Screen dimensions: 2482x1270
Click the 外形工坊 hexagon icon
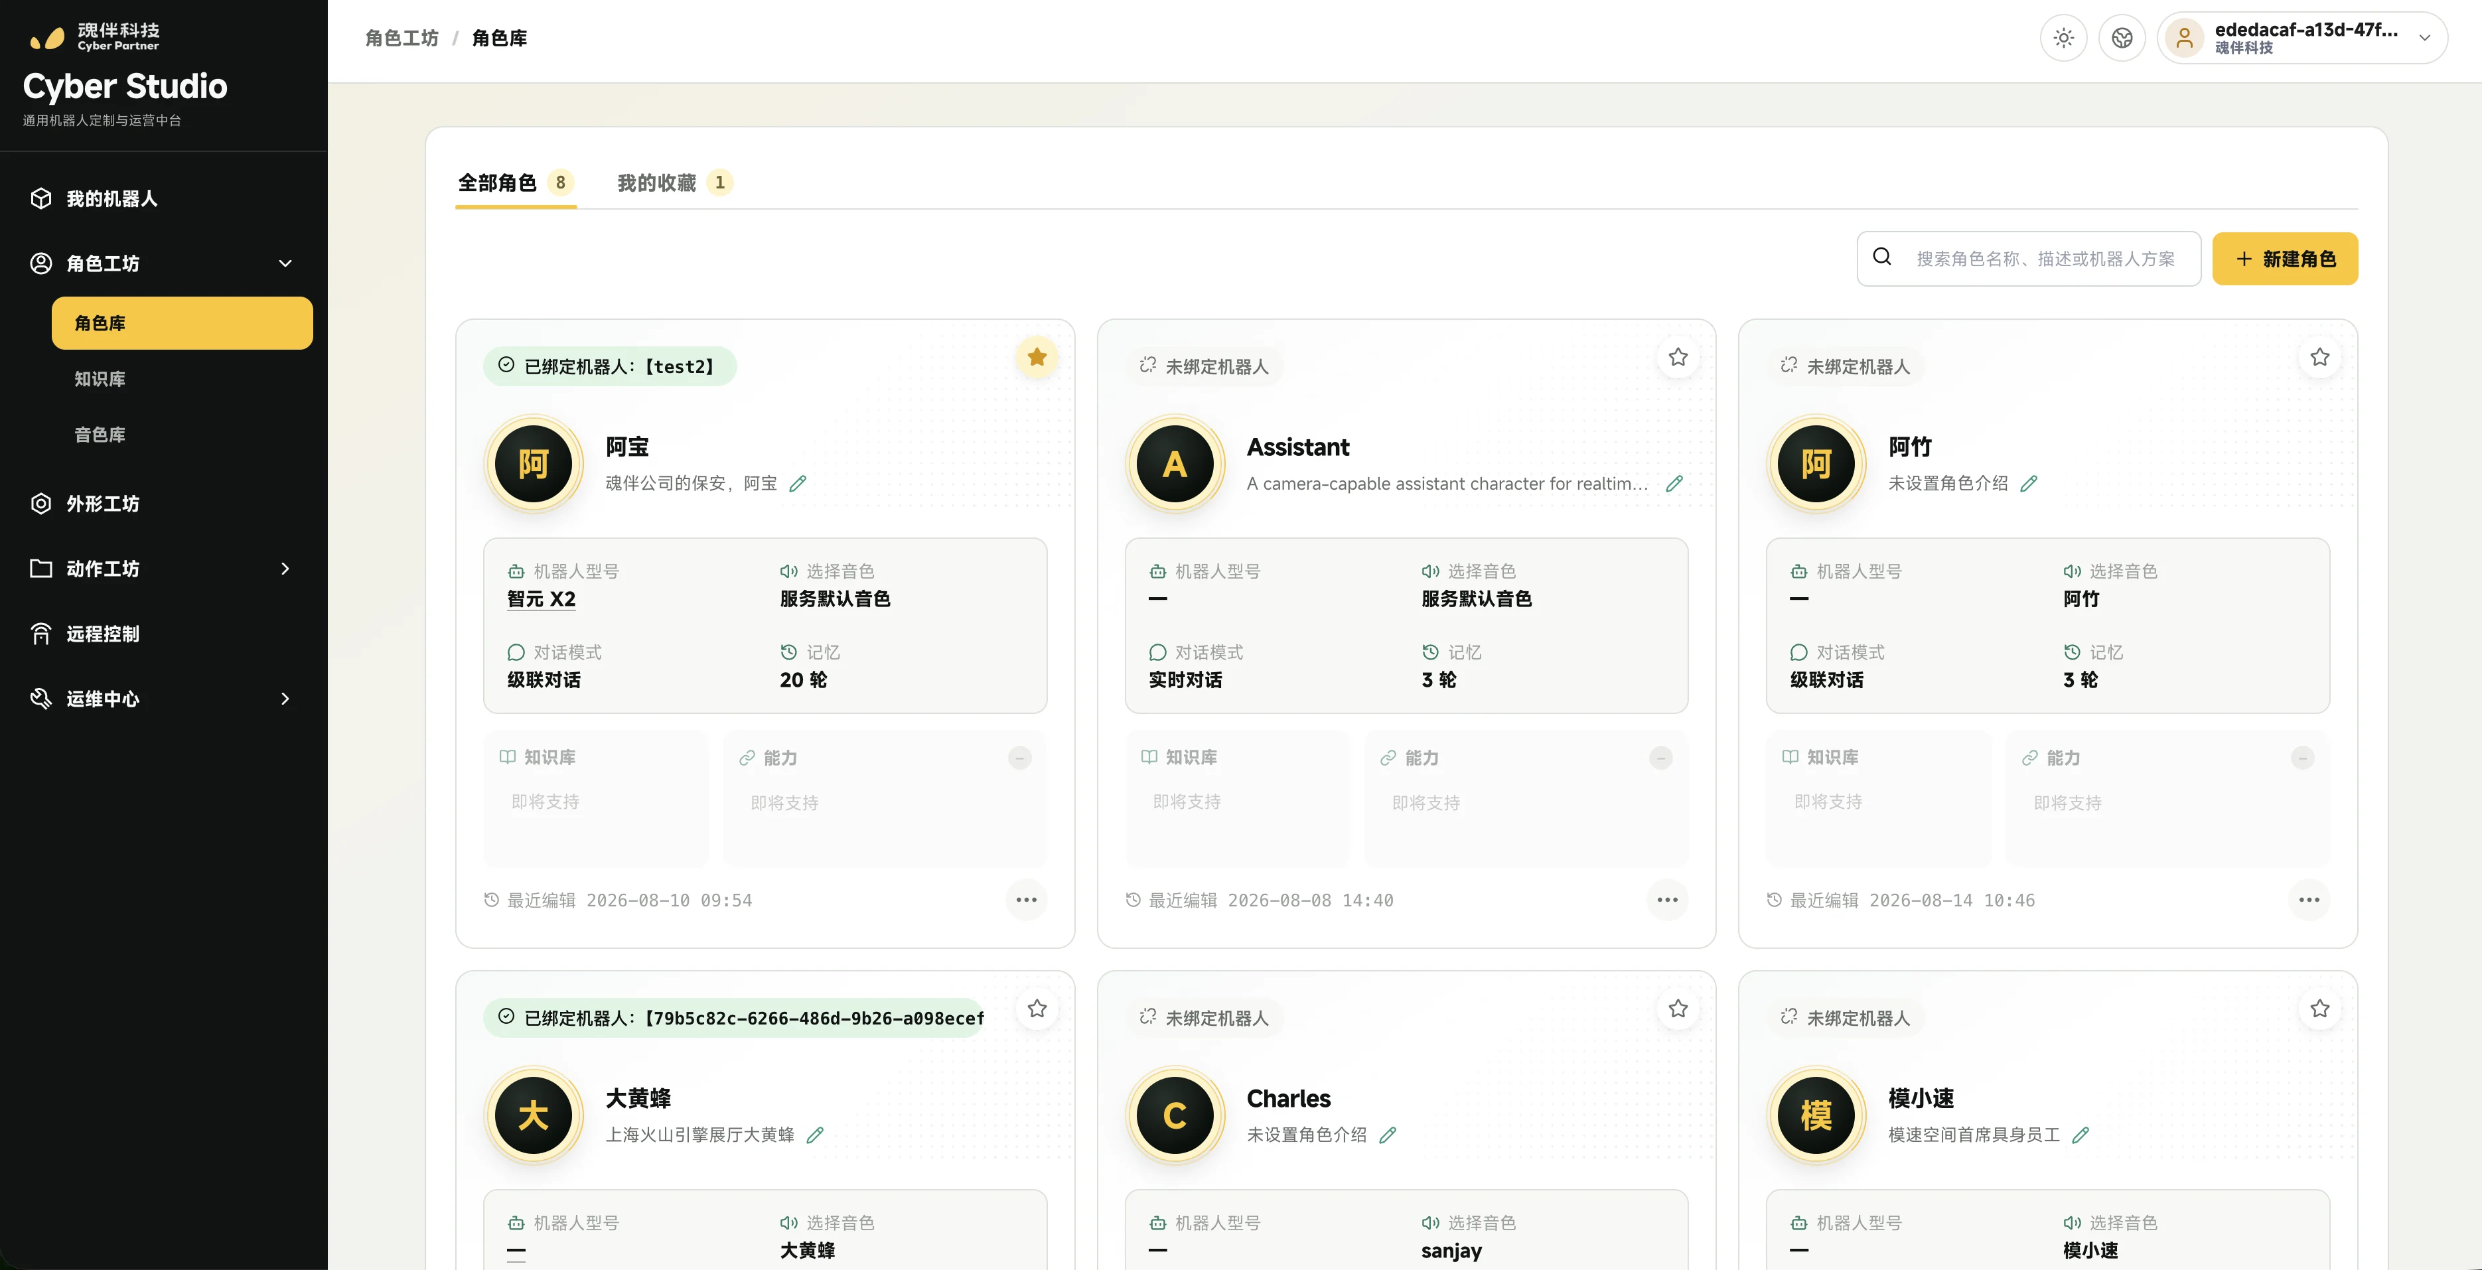tap(40, 504)
